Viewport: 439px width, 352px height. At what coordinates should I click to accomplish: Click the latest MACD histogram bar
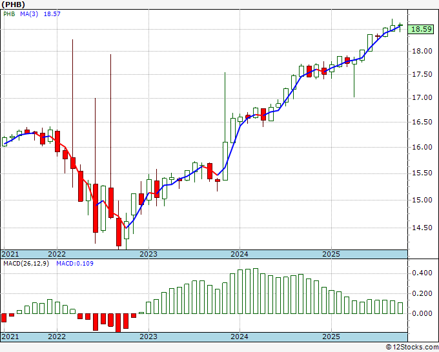coord(400,308)
